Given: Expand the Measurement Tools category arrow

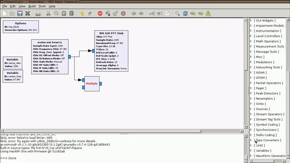Looking at the screenshot, I should 251,46.
